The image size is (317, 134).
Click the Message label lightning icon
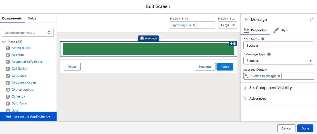coord(142,39)
